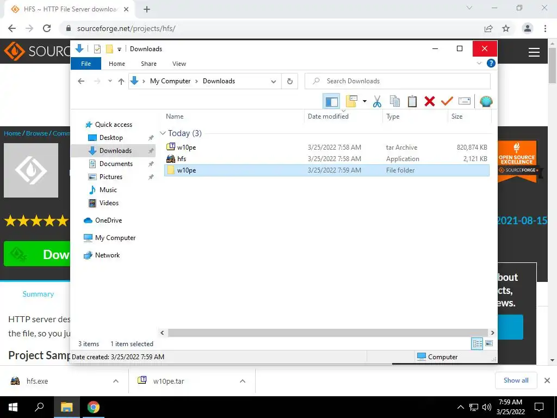Click the Search Downloads field
The height and width of the screenshot is (418, 557).
click(398, 81)
